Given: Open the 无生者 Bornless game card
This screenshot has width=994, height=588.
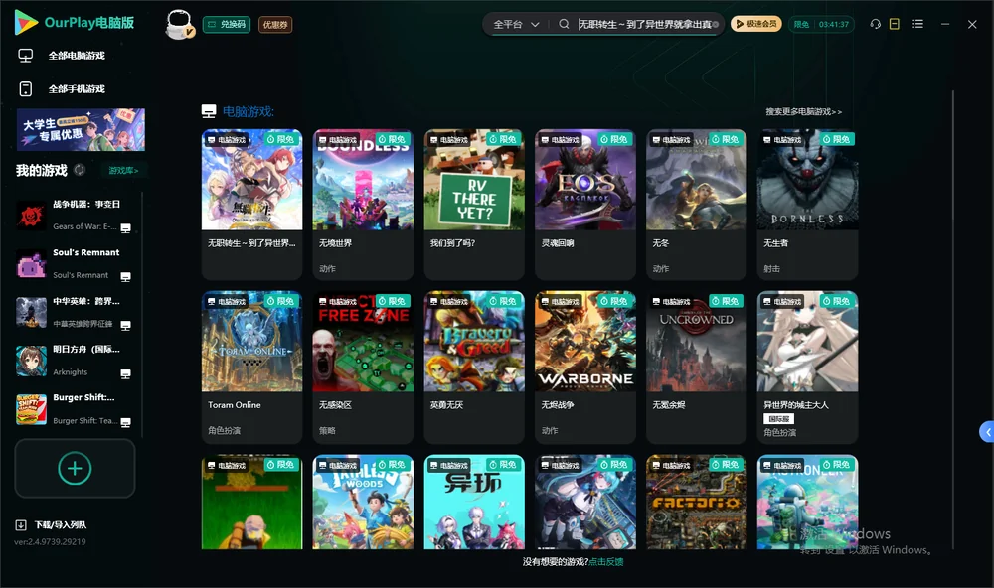Looking at the screenshot, I should (x=807, y=204).
